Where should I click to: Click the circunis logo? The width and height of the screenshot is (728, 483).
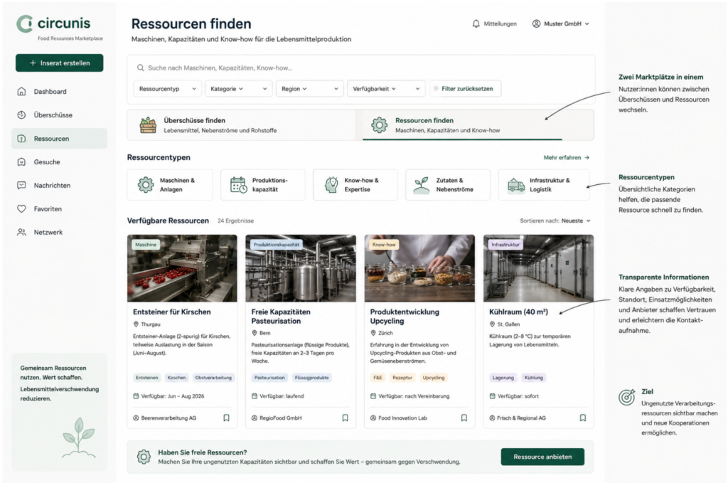tap(54, 23)
